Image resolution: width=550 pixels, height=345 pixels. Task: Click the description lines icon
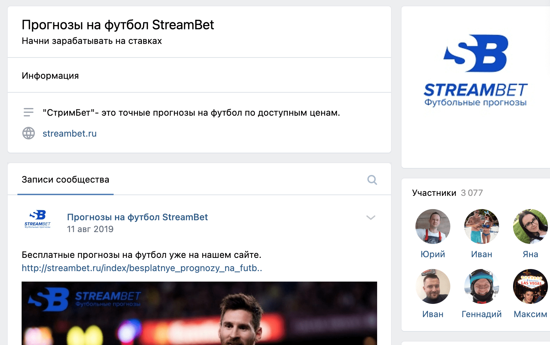29,112
